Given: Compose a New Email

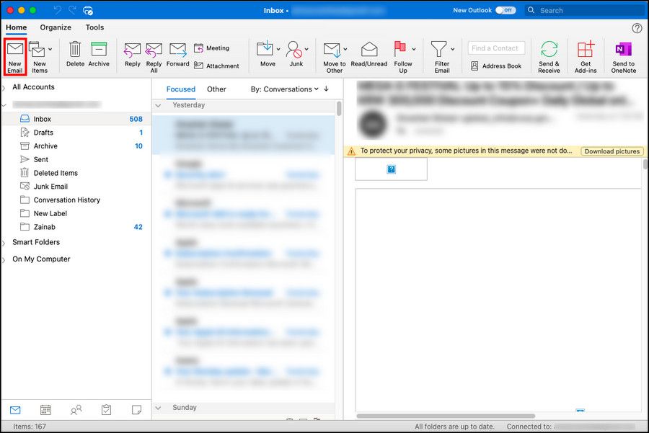Looking at the screenshot, I should [15, 57].
